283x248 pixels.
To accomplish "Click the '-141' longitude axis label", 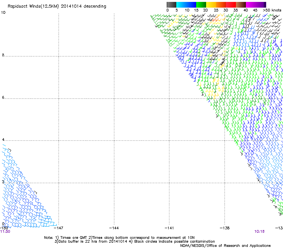I will 169,228.
